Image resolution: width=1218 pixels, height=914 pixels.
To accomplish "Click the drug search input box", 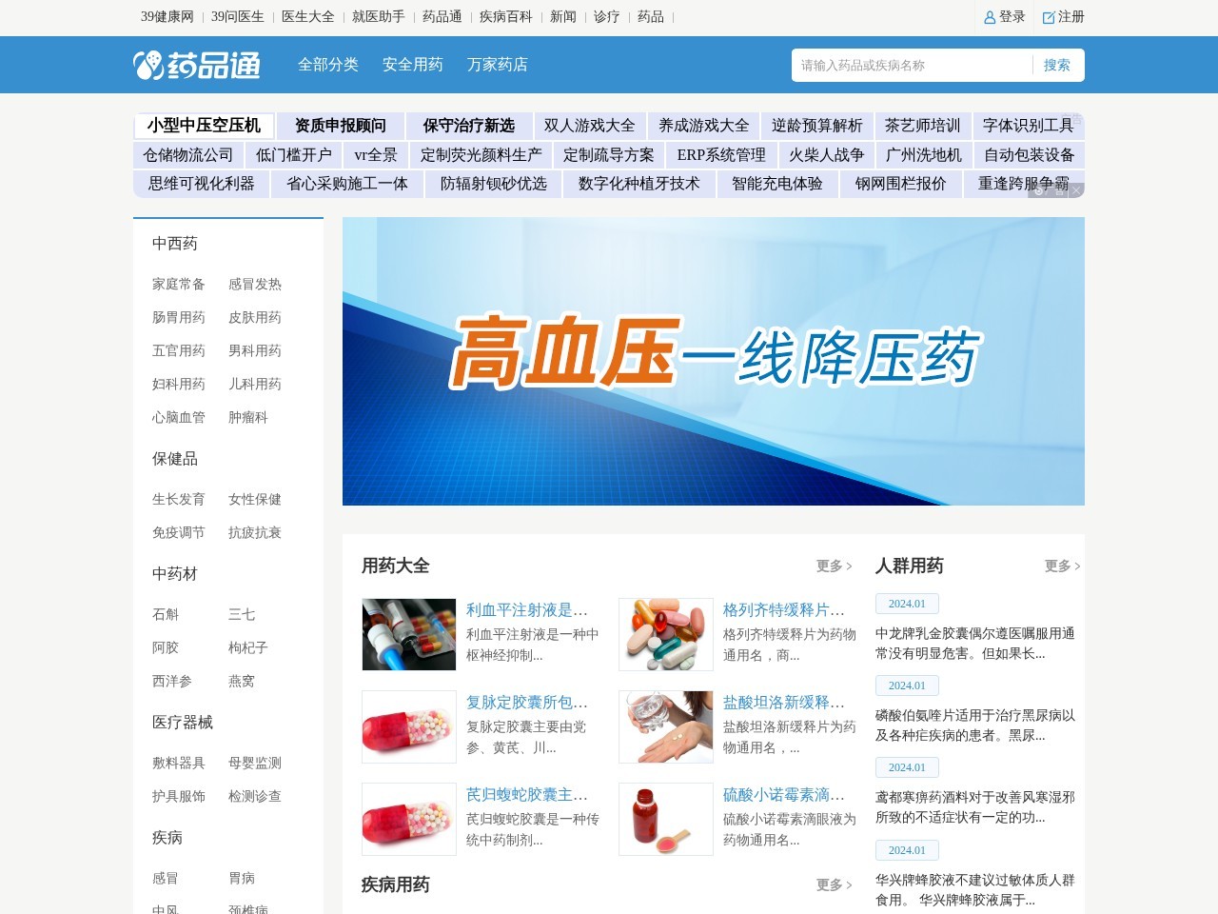I will [x=904, y=65].
